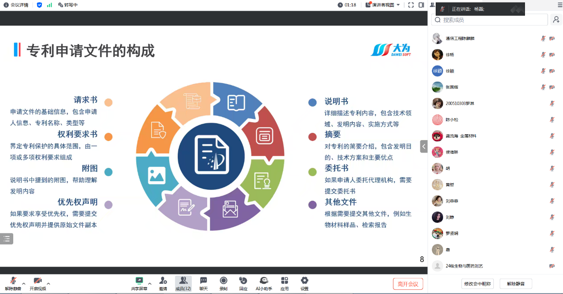Open the 邀请 invite icon

pyautogui.click(x=163, y=281)
